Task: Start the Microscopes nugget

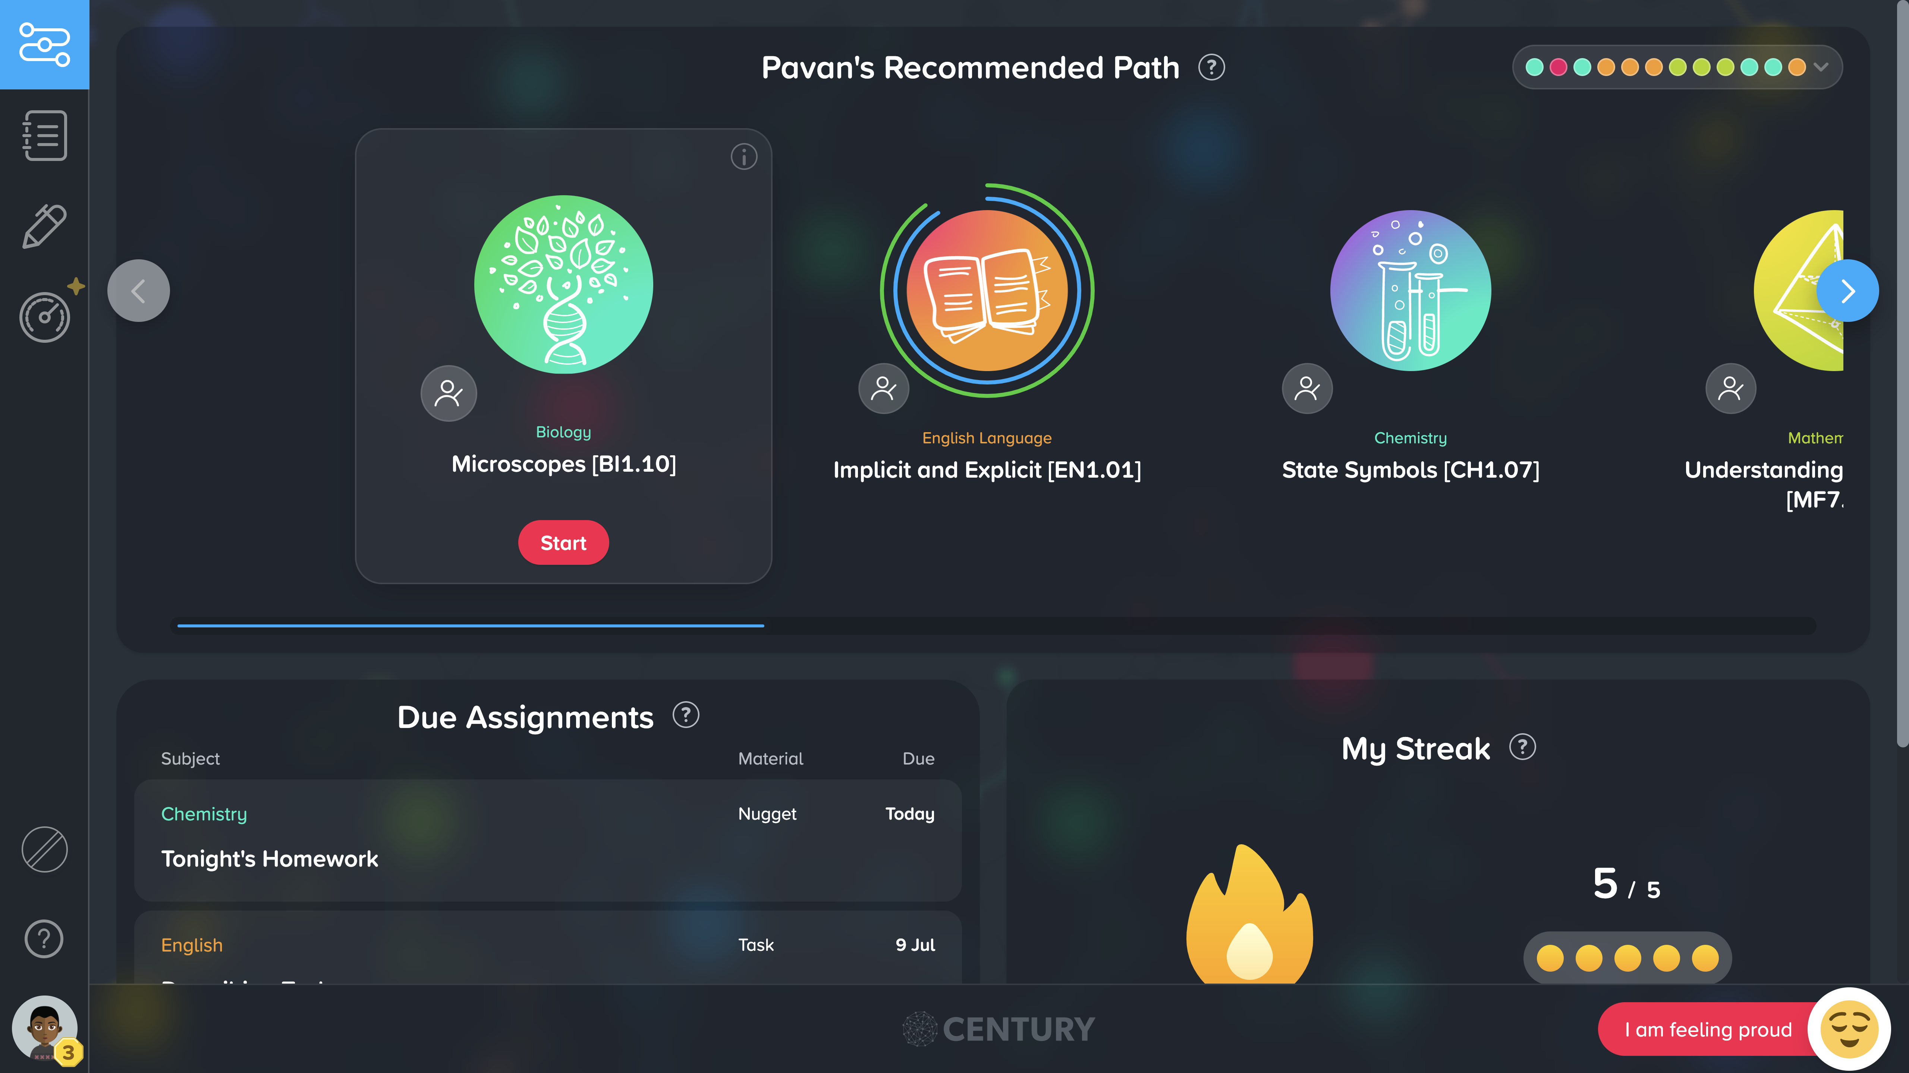Action: tap(563, 543)
